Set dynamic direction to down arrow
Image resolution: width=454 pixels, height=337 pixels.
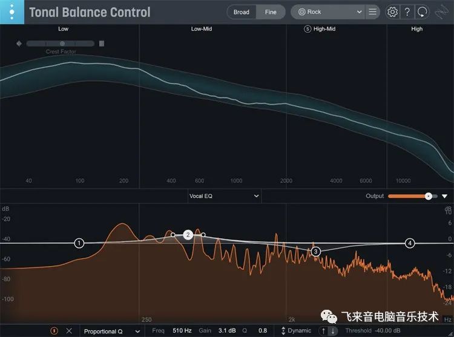333,331
